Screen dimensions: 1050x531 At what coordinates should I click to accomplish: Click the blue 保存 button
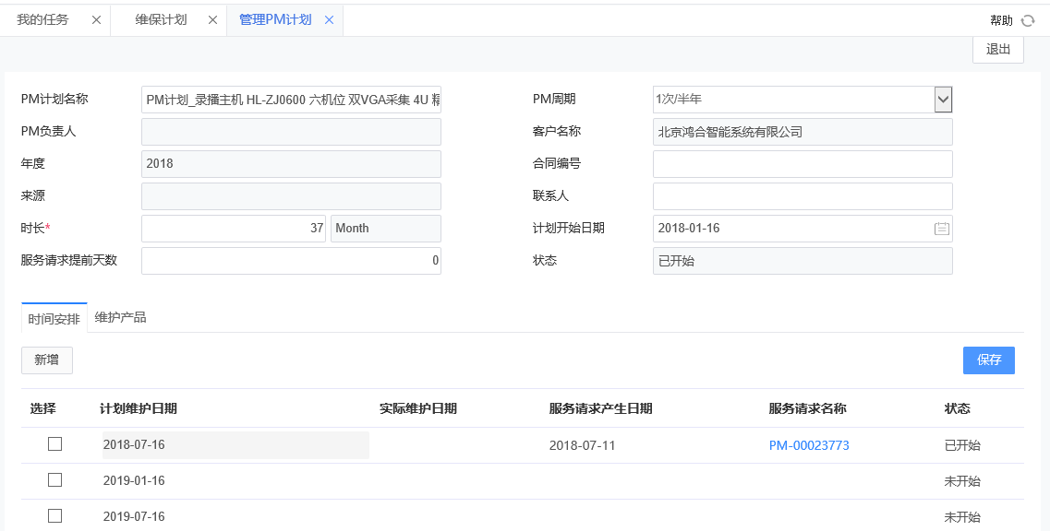[988, 360]
